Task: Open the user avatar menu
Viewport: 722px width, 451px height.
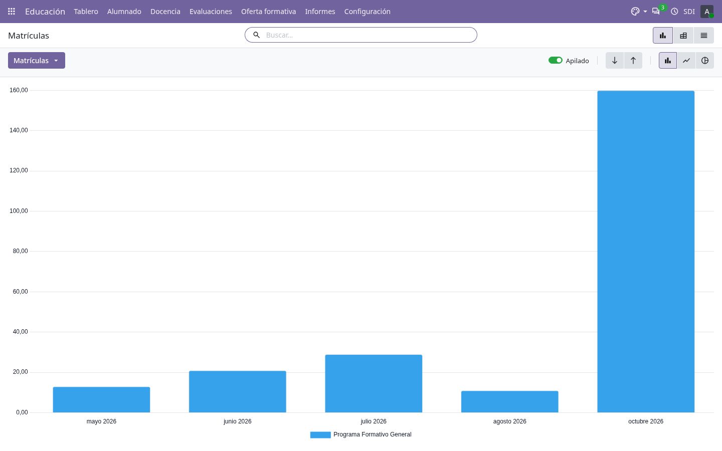Action: [707, 11]
